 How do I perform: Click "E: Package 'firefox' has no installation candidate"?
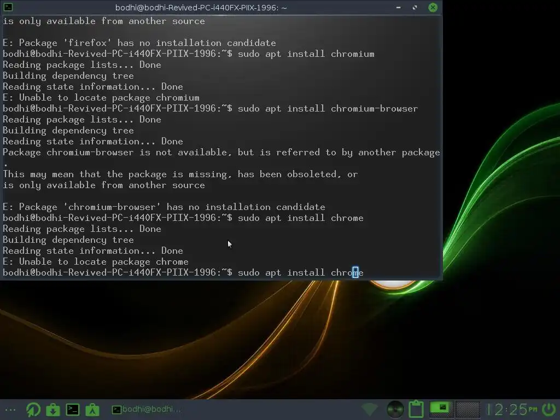(139, 43)
